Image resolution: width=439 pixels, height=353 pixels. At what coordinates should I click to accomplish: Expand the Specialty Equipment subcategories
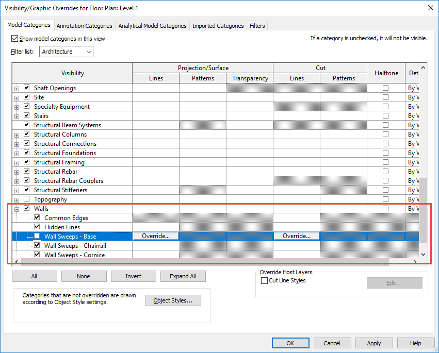[17, 107]
